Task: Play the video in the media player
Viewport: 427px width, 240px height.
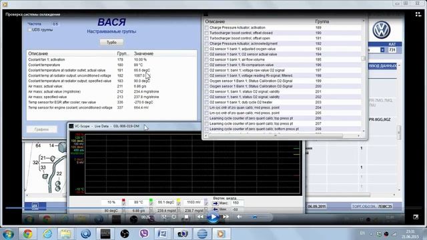Action: point(213,217)
